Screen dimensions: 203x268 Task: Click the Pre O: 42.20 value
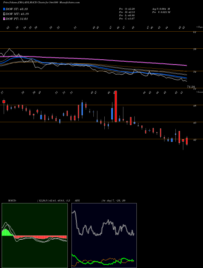[x=127, y=9]
